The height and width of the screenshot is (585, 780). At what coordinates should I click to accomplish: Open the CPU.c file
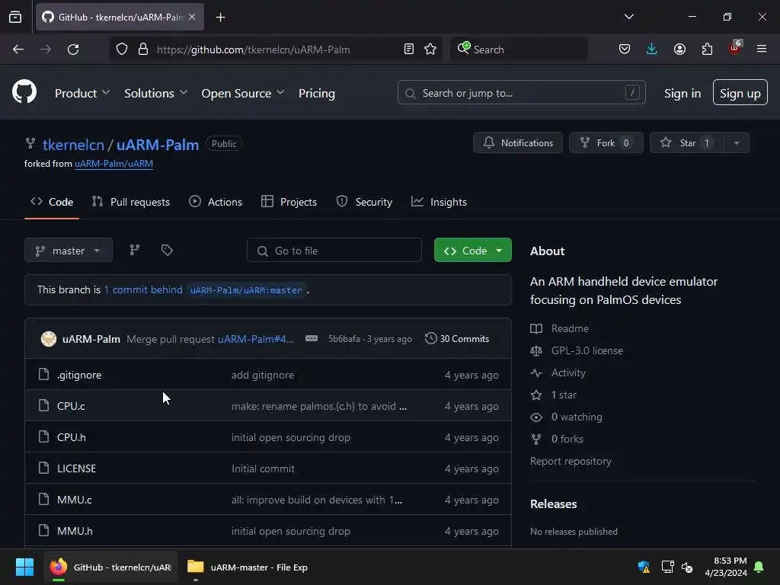pos(71,407)
